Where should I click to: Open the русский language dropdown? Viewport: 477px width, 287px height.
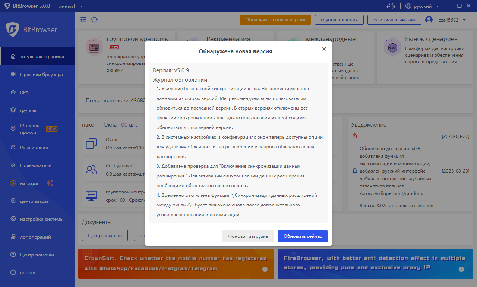[x=426, y=6]
